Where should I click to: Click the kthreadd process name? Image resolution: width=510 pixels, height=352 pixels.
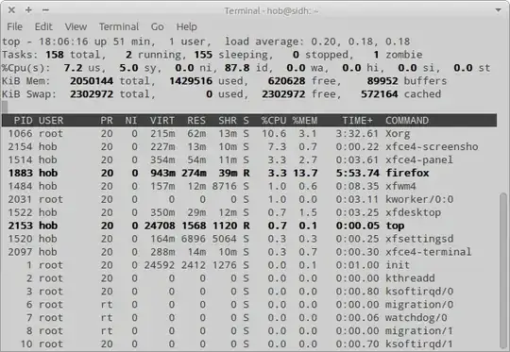coord(410,278)
